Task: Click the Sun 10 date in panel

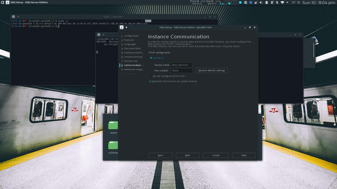Action: point(309,3)
